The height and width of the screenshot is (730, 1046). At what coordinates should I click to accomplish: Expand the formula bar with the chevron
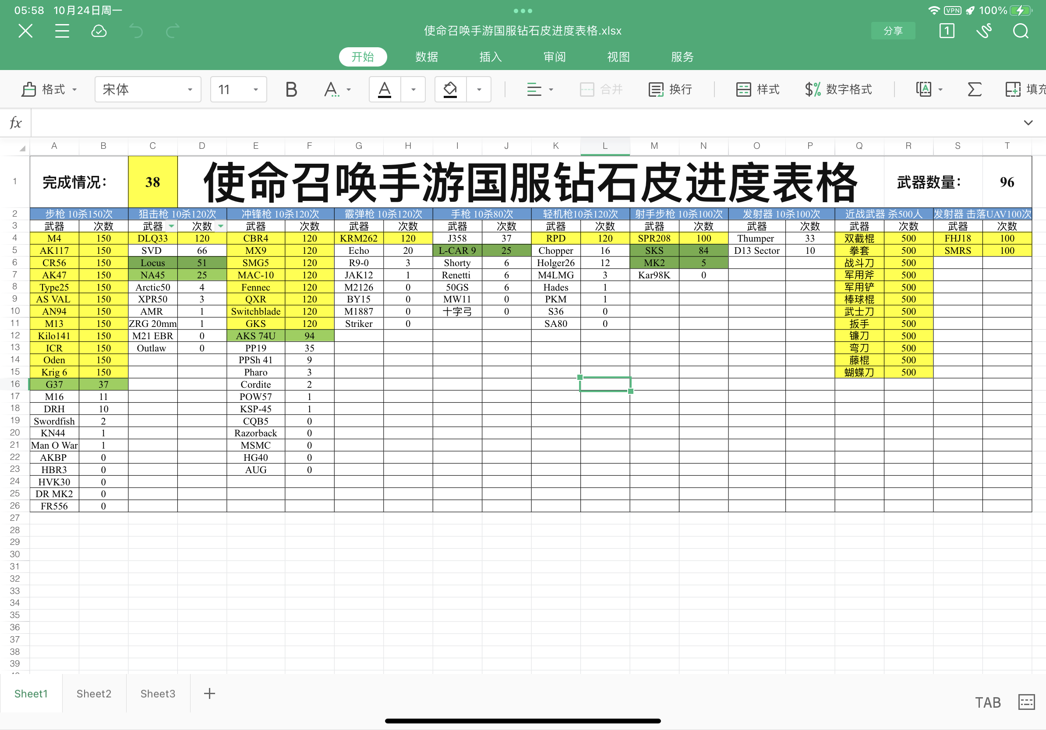1028,123
